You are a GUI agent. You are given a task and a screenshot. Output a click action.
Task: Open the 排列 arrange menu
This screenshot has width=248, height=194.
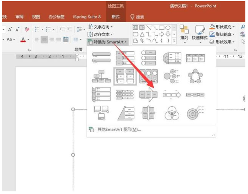[184, 34]
